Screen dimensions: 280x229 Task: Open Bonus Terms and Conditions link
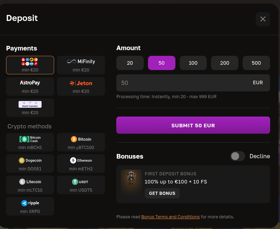(x=170, y=217)
